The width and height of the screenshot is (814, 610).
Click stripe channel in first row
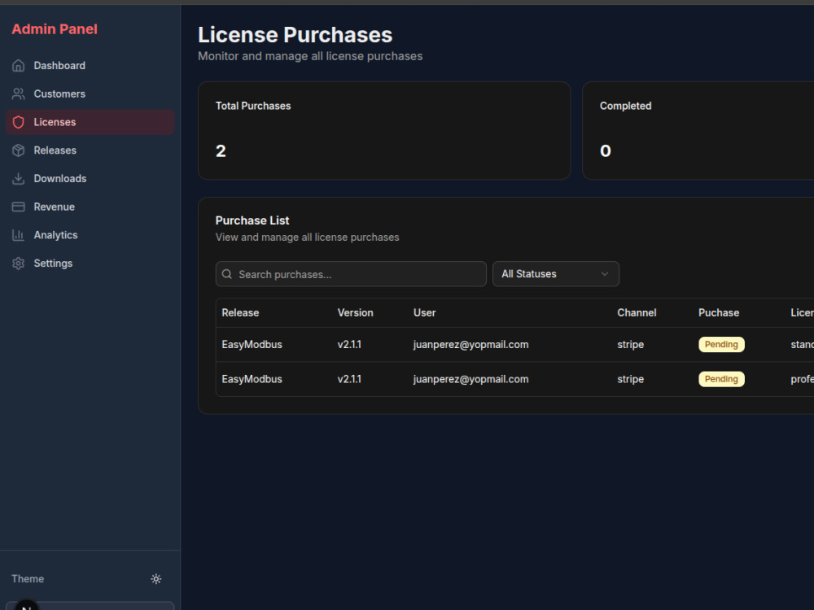tap(630, 344)
